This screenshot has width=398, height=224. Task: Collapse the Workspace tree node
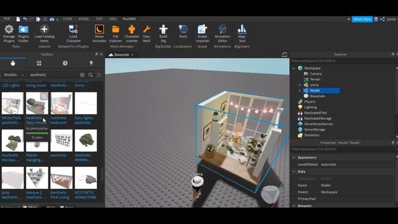coord(294,68)
